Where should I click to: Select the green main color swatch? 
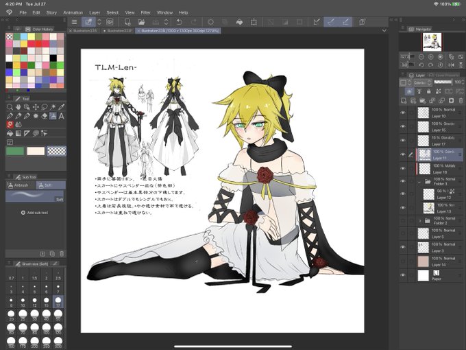coord(15,151)
